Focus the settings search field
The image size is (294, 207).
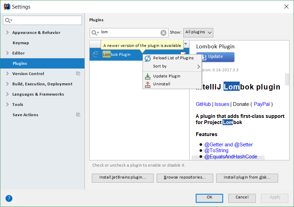[x=42, y=20]
